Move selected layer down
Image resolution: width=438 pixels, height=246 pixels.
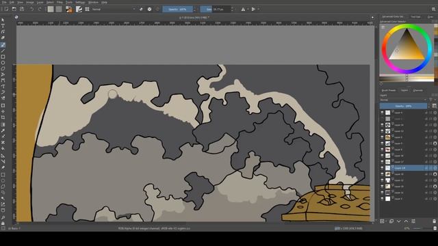[398, 221]
